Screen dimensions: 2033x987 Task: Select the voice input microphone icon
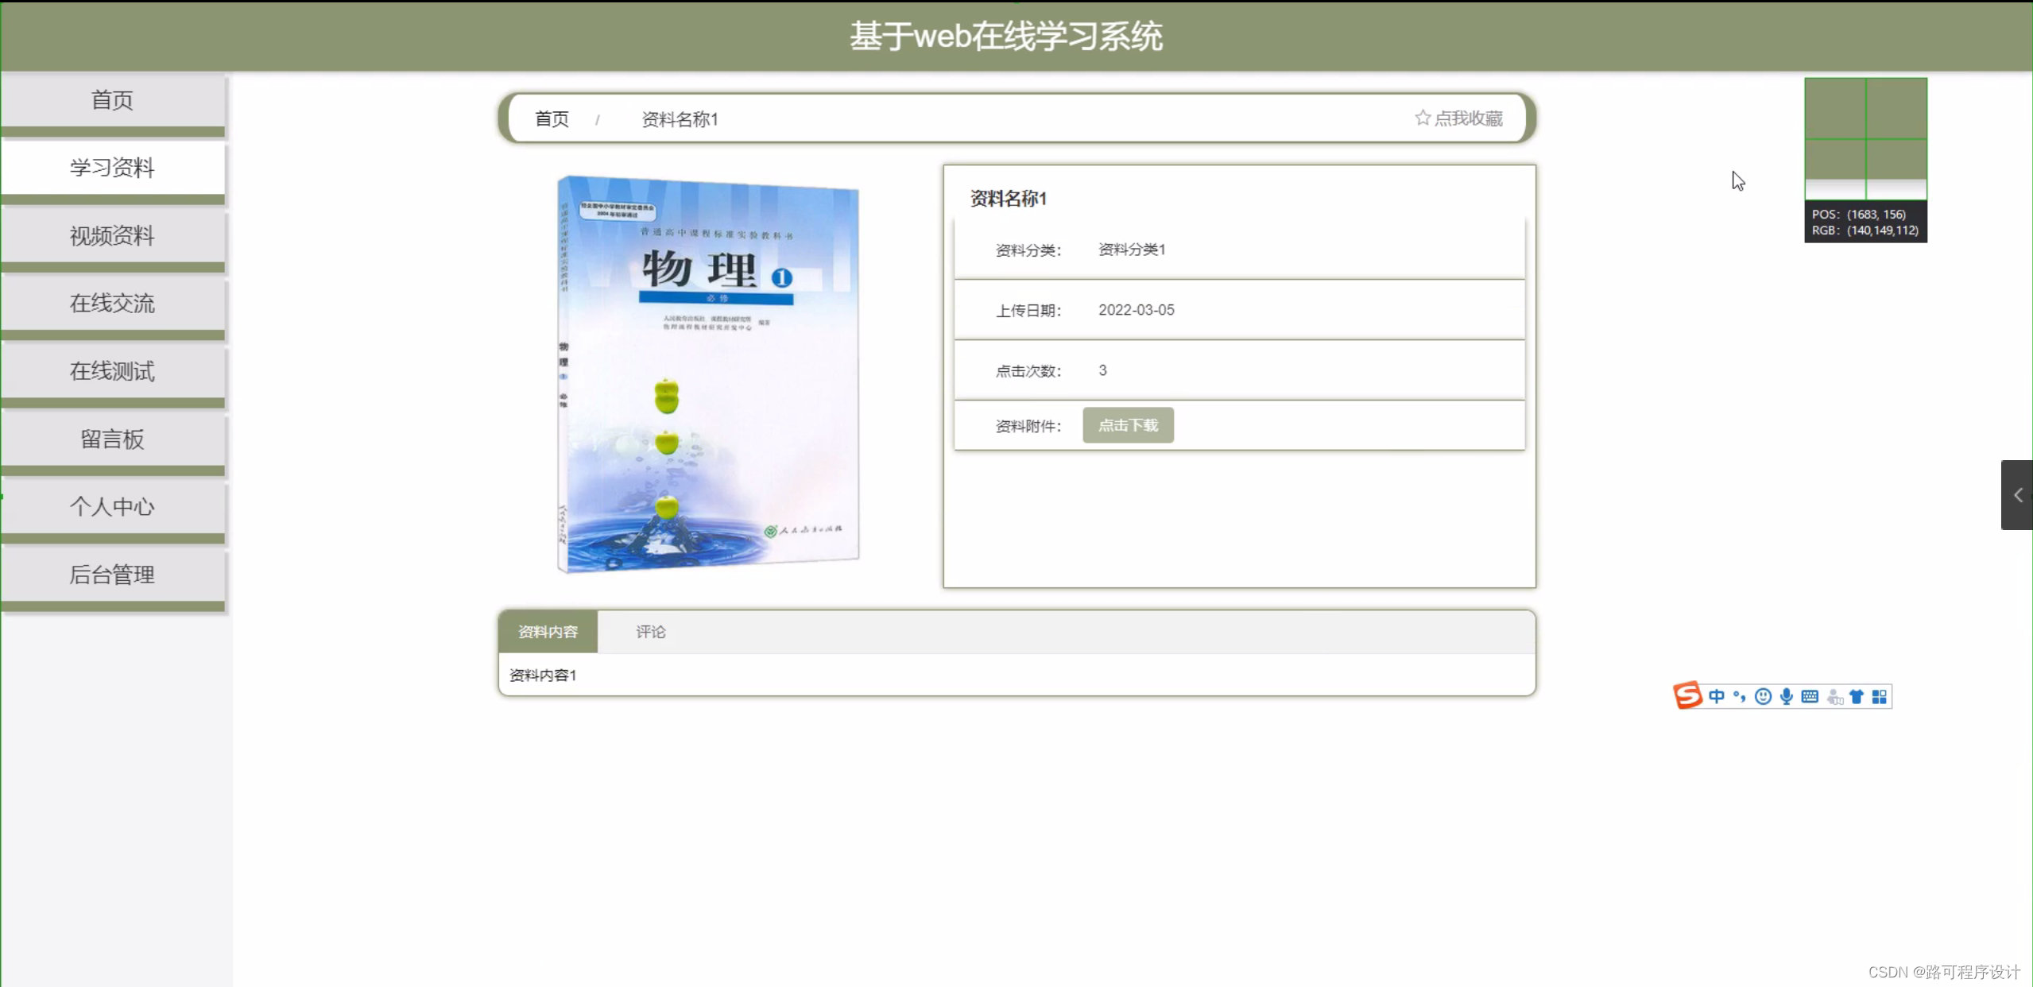1786,696
